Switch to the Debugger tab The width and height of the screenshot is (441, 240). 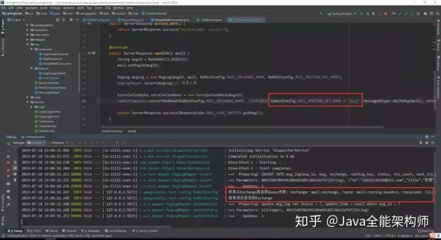pos(18,143)
